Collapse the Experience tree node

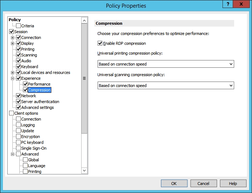click(13, 78)
